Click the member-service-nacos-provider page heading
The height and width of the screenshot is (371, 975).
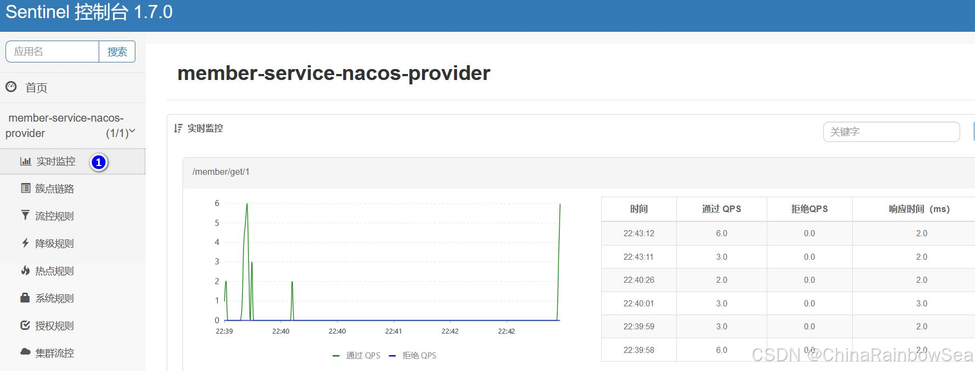click(334, 73)
